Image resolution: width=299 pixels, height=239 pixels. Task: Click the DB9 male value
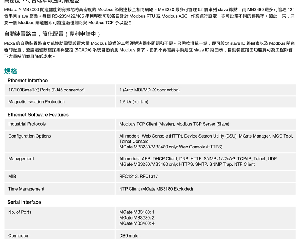tap(129, 236)
